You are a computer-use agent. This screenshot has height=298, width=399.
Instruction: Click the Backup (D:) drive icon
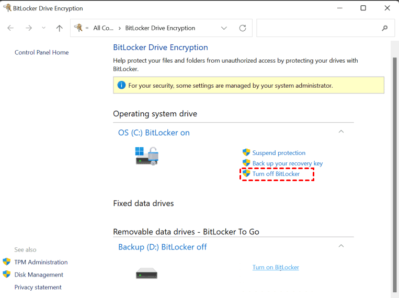(x=146, y=273)
